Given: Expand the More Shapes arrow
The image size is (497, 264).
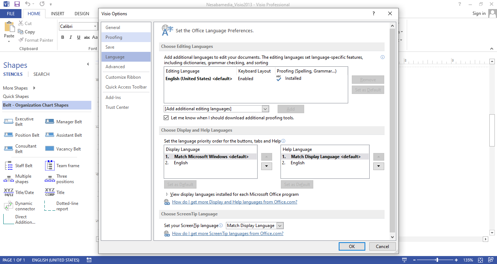Looking at the screenshot, I should tap(34, 88).
